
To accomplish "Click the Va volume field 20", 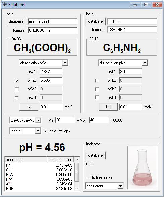I will [x=65, y=120].
